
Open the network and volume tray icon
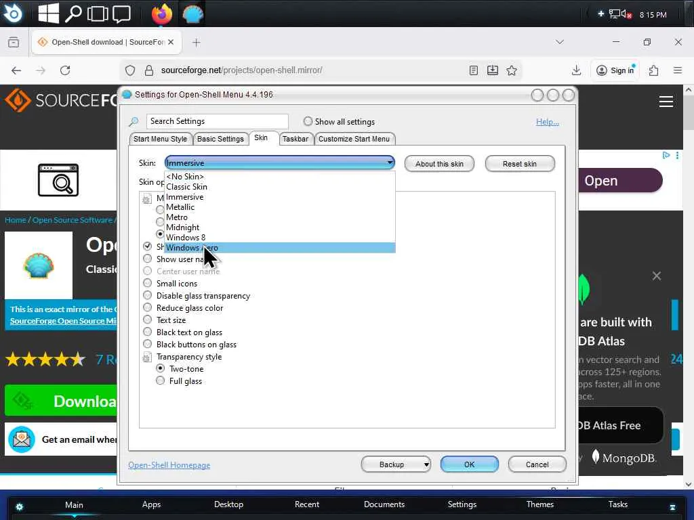point(620,14)
